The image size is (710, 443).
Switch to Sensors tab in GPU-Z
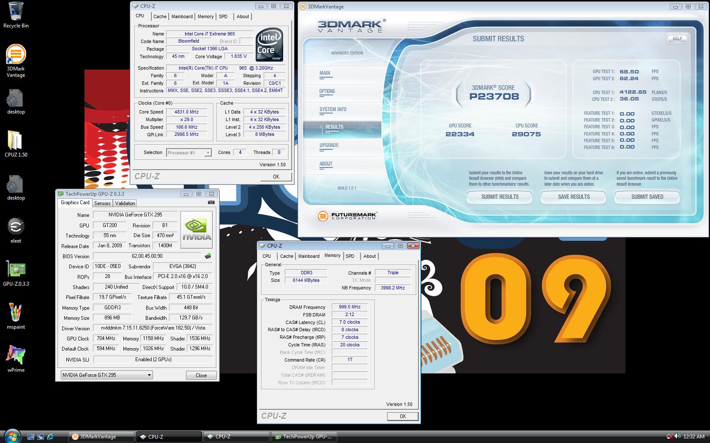[x=102, y=203]
